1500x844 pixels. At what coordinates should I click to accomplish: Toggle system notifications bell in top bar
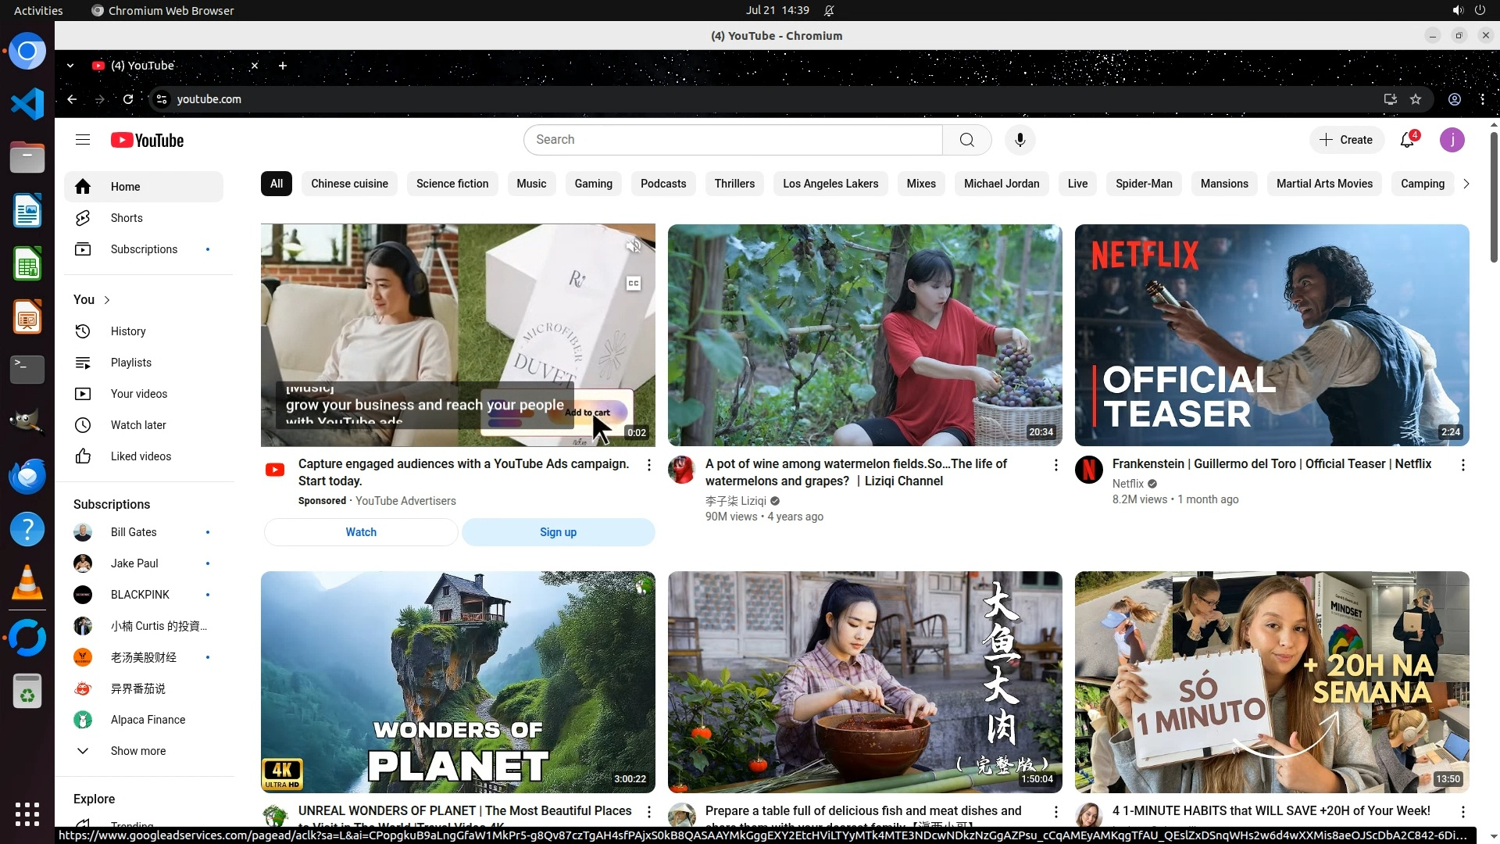pos(829,10)
